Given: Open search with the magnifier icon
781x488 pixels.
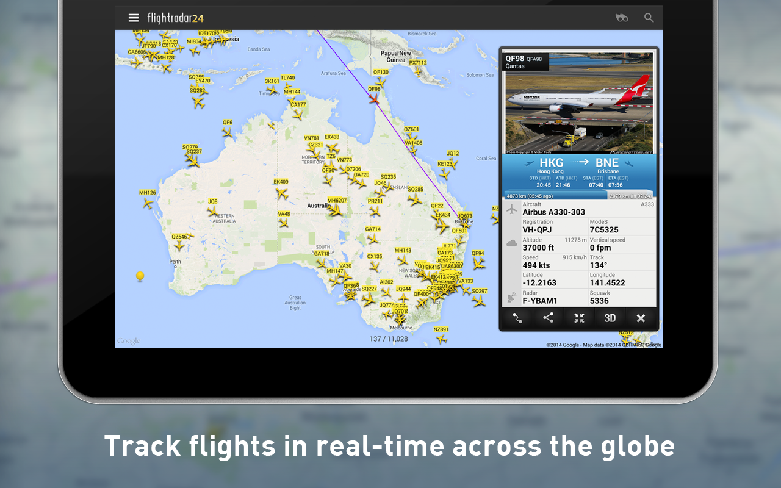Looking at the screenshot, I should pyautogui.click(x=649, y=18).
